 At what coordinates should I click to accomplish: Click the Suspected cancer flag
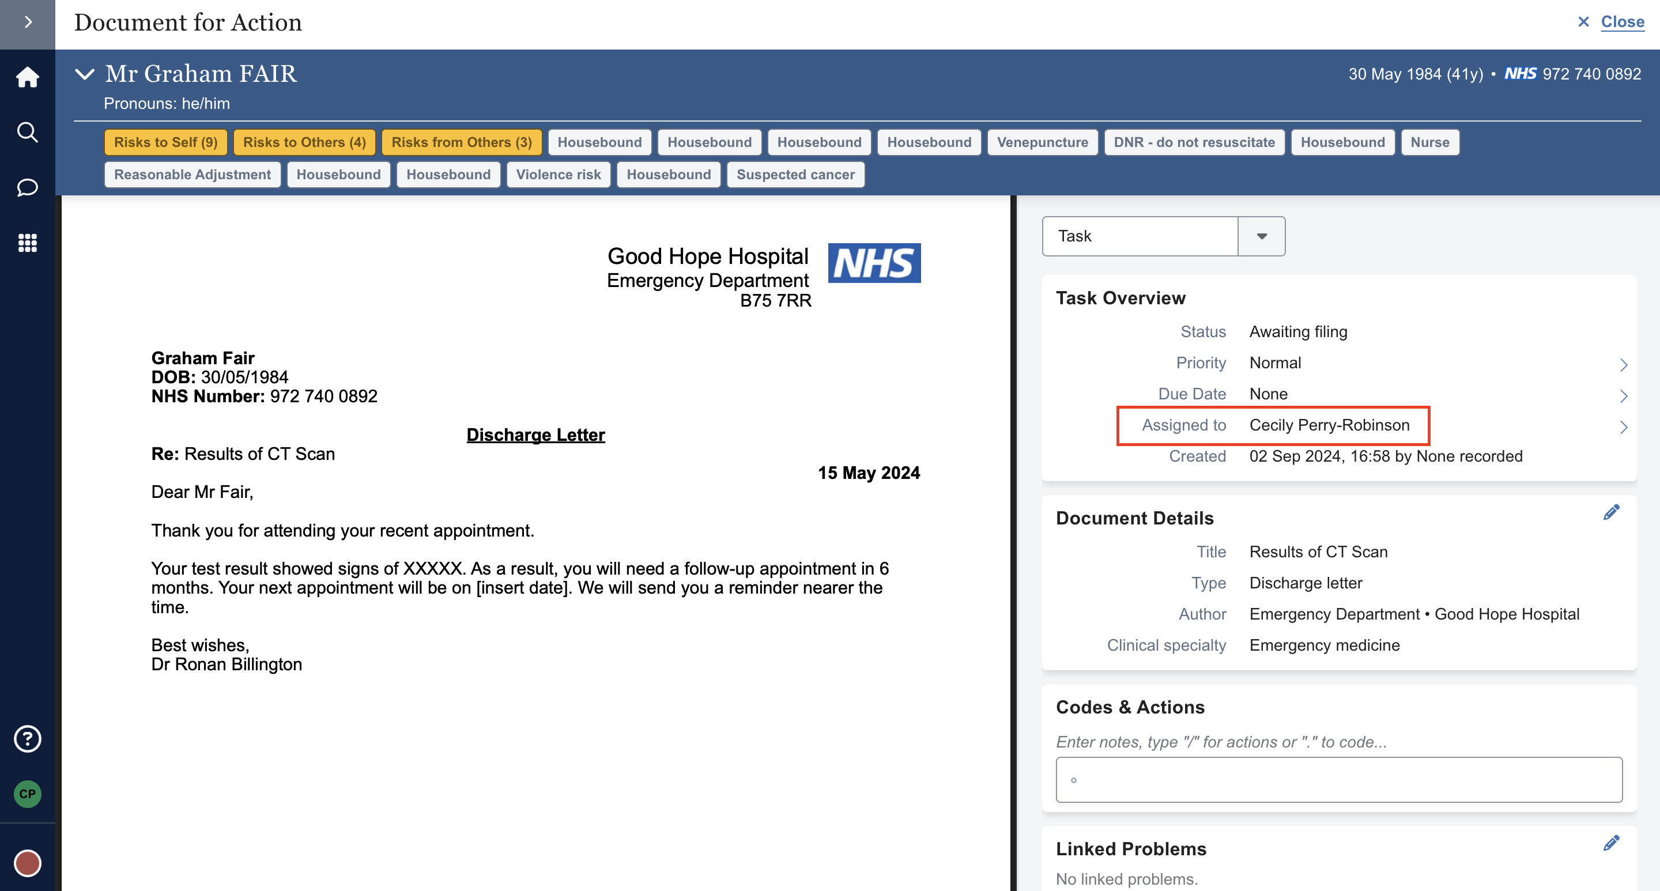[x=795, y=175]
